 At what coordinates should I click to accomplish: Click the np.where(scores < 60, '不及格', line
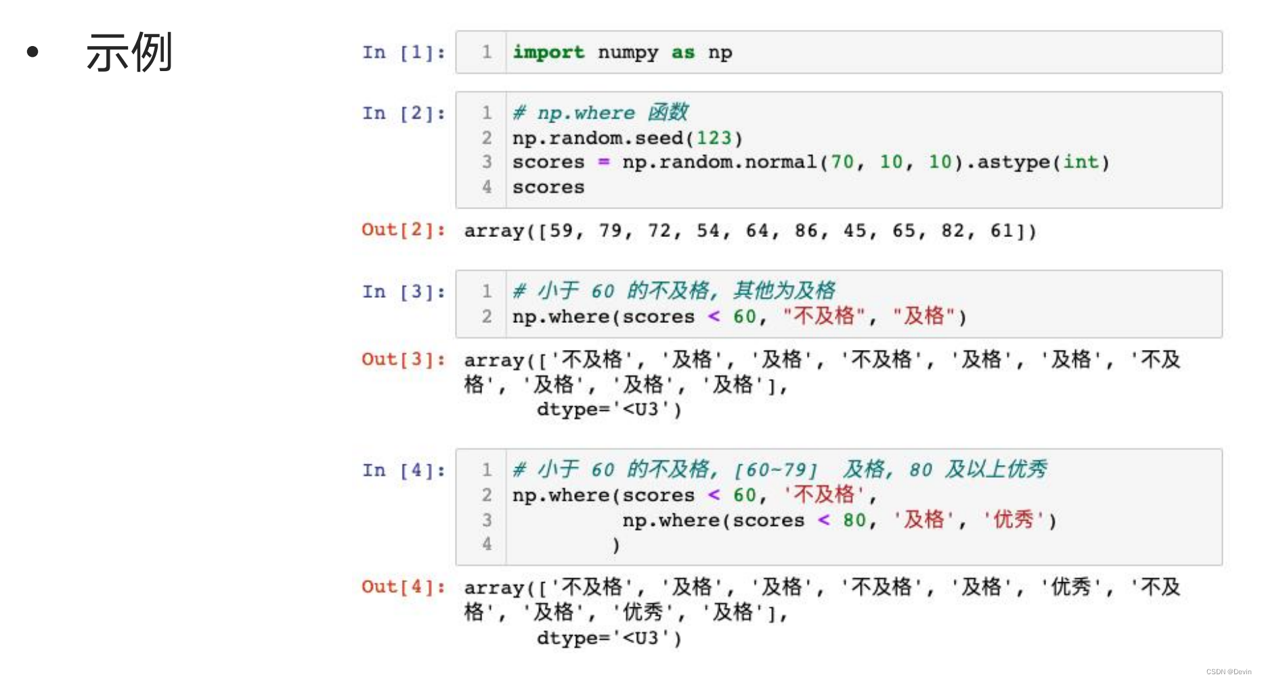pos(695,496)
